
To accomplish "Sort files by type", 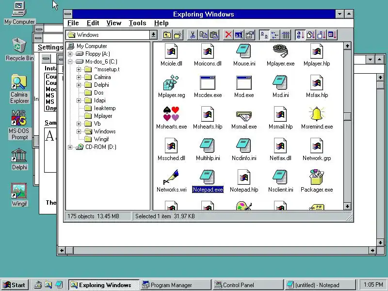I will [x=311, y=35].
